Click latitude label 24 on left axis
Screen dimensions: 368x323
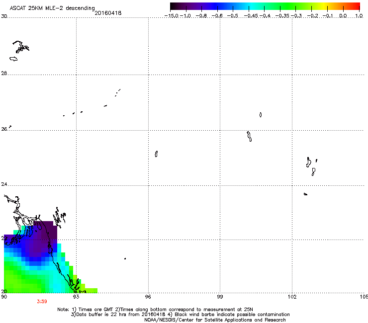pos(4,184)
